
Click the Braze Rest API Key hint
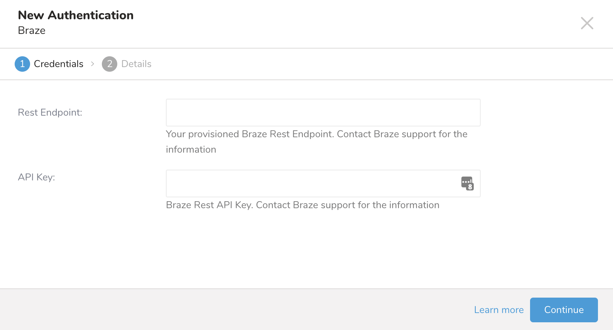302,205
